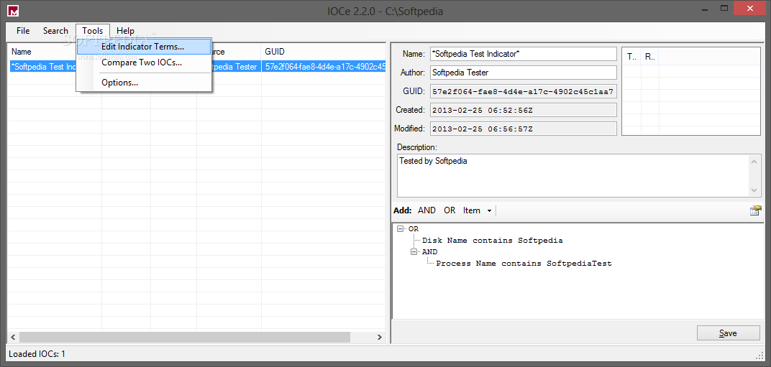Click the Save button
Image resolution: width=771 pixels, height=367 pixels.
click(x=728, y=333)
